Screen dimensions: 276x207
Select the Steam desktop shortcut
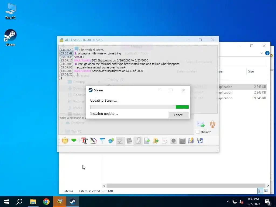pyautogui.click(x=11, y=38)
